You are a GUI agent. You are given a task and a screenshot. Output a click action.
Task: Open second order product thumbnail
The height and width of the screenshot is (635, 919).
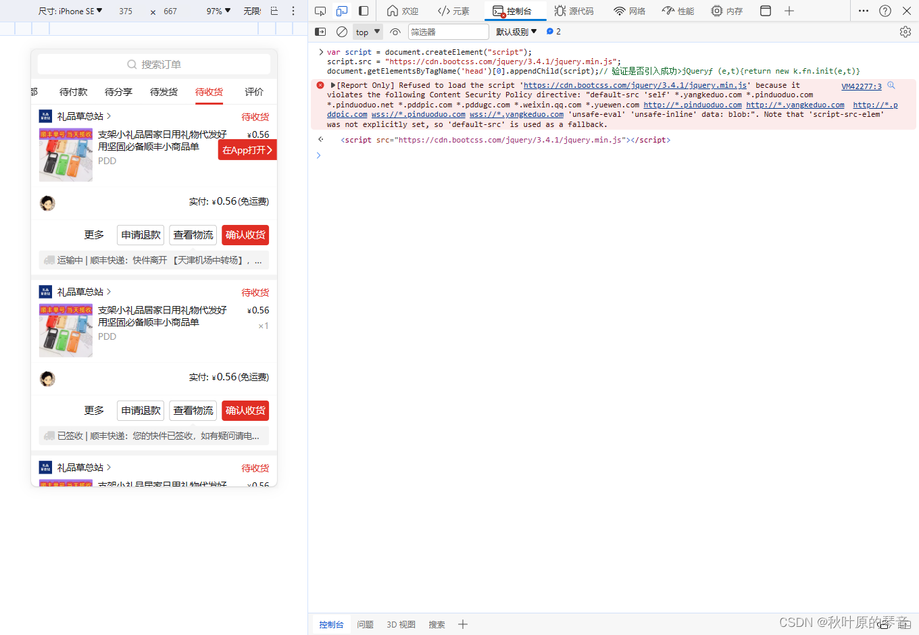(66, 330)
